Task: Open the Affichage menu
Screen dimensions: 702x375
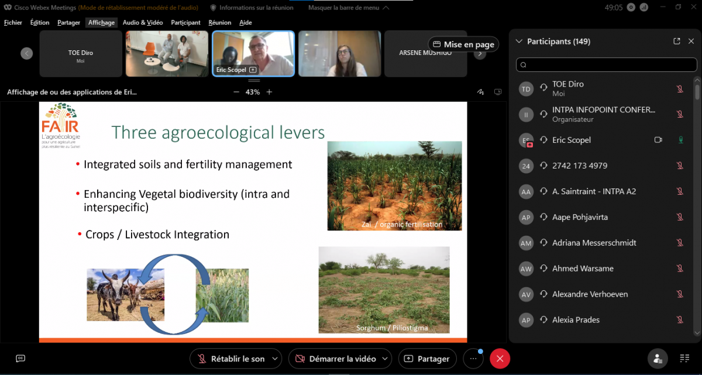Action: (102, 22)
